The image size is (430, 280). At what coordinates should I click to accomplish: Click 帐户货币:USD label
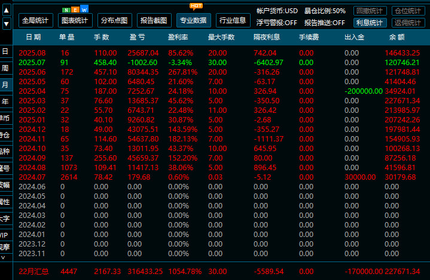pos(277,11)
